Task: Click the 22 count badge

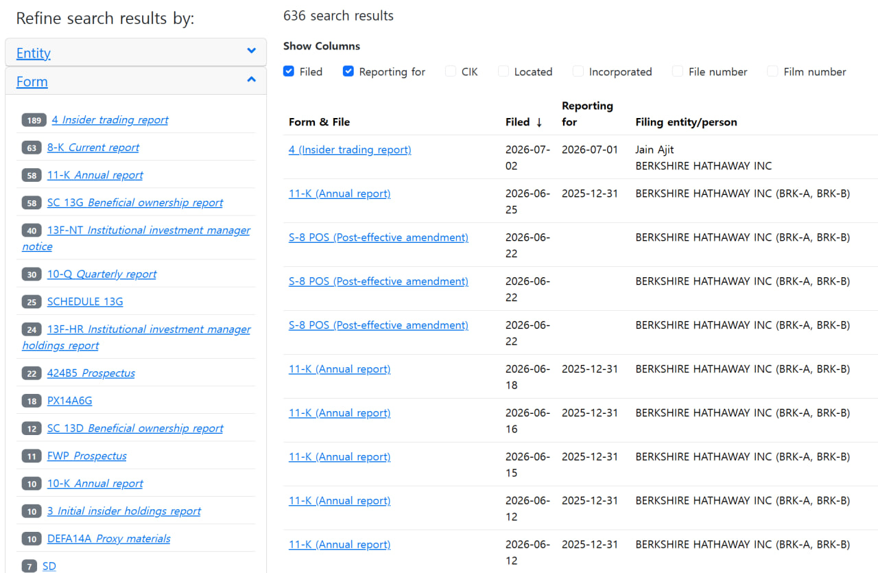Action: (x=32, y=373)
